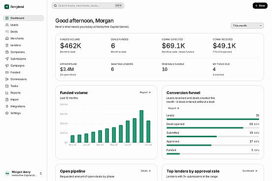The height and width of the screenshot is (181, 272).
Task: Click the Good afternoon, Morgan heading
Action: (x=84, y=21)
